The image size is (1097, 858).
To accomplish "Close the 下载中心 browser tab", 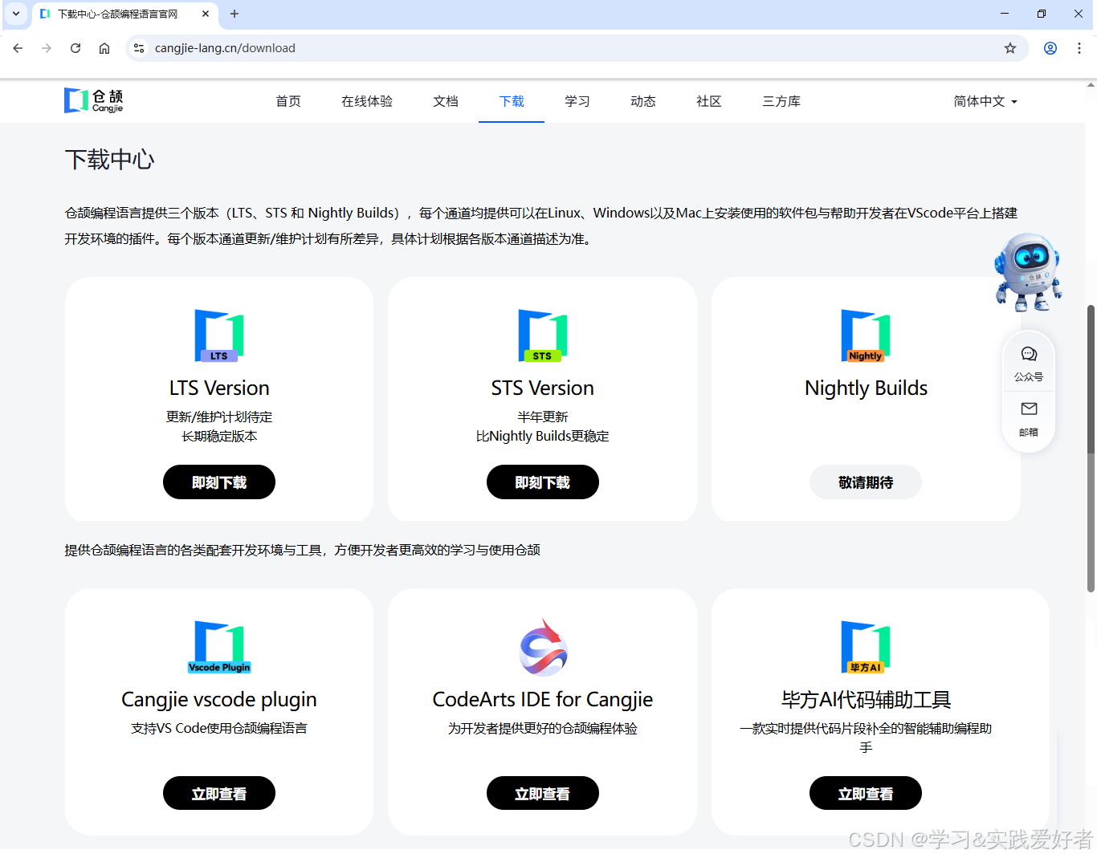I will click(206, 14).
